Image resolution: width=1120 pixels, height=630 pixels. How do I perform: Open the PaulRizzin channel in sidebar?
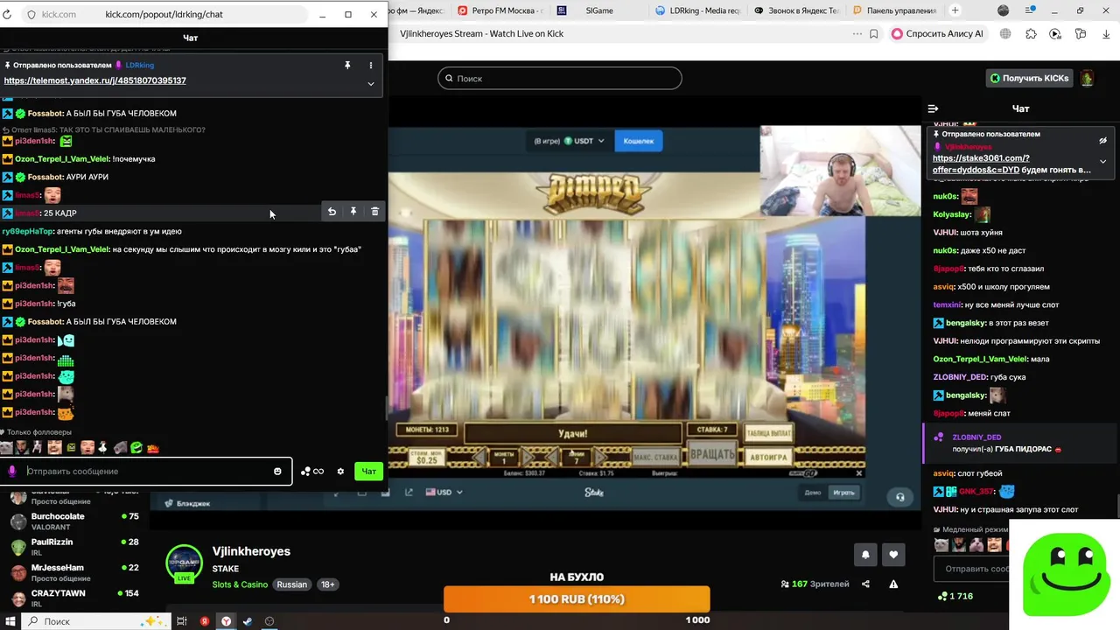(75, 547)
